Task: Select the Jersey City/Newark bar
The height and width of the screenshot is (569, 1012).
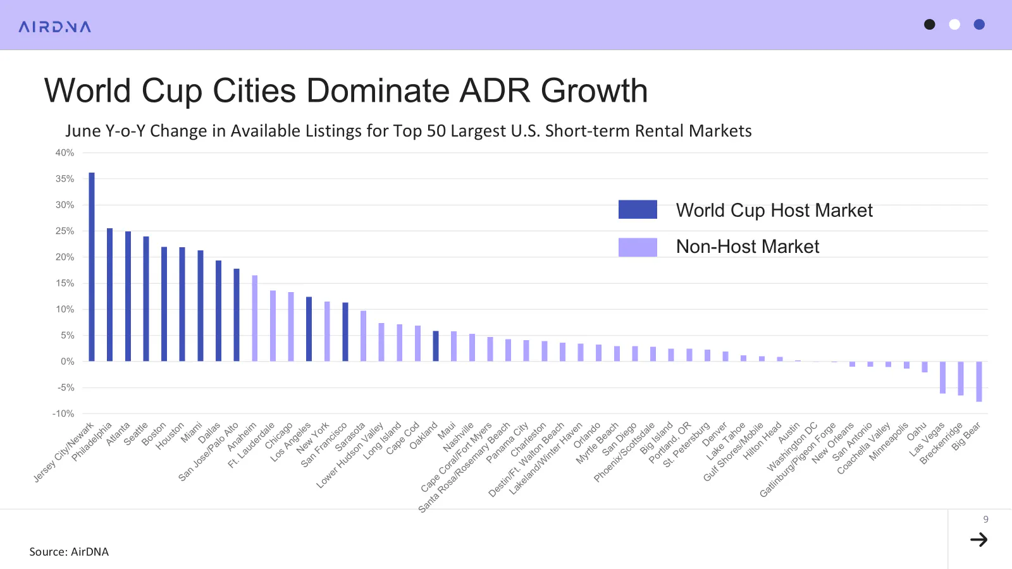Action: [x=92, y=267]
